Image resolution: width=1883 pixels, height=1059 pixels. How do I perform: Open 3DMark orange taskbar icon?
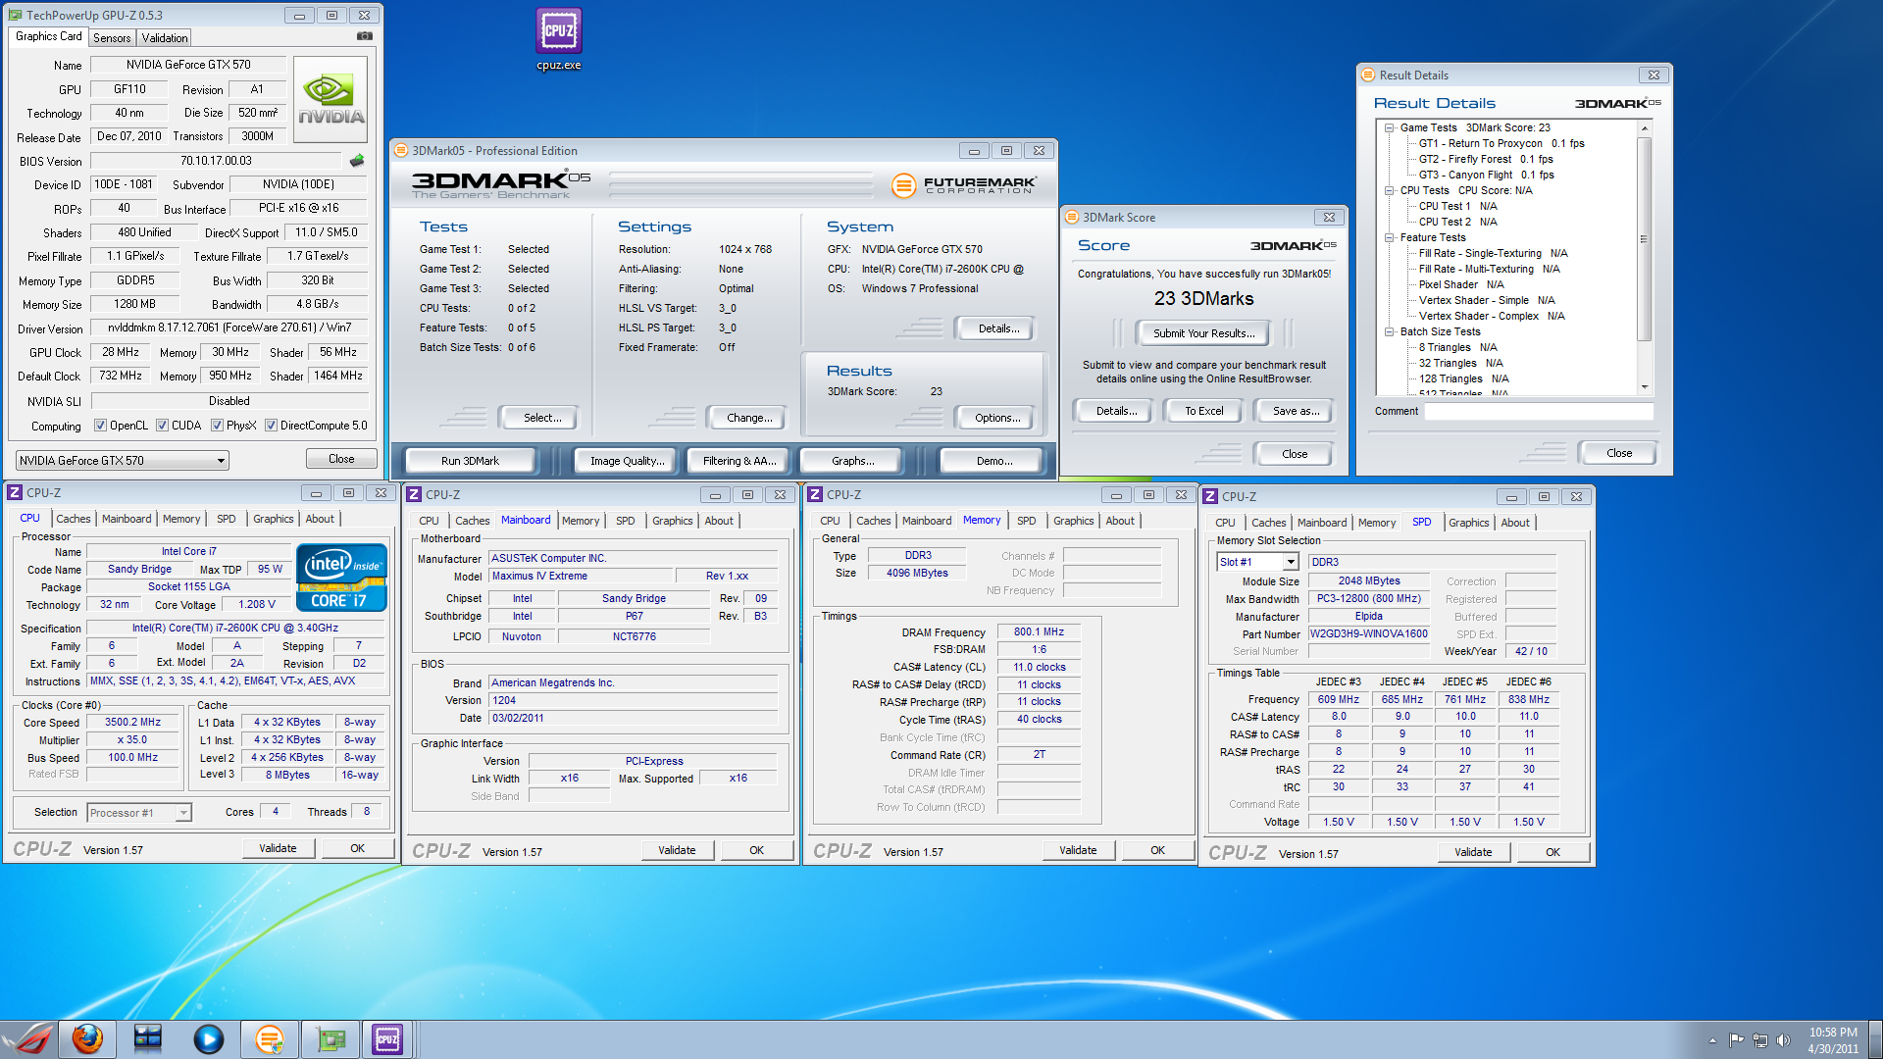(269, 1038)
